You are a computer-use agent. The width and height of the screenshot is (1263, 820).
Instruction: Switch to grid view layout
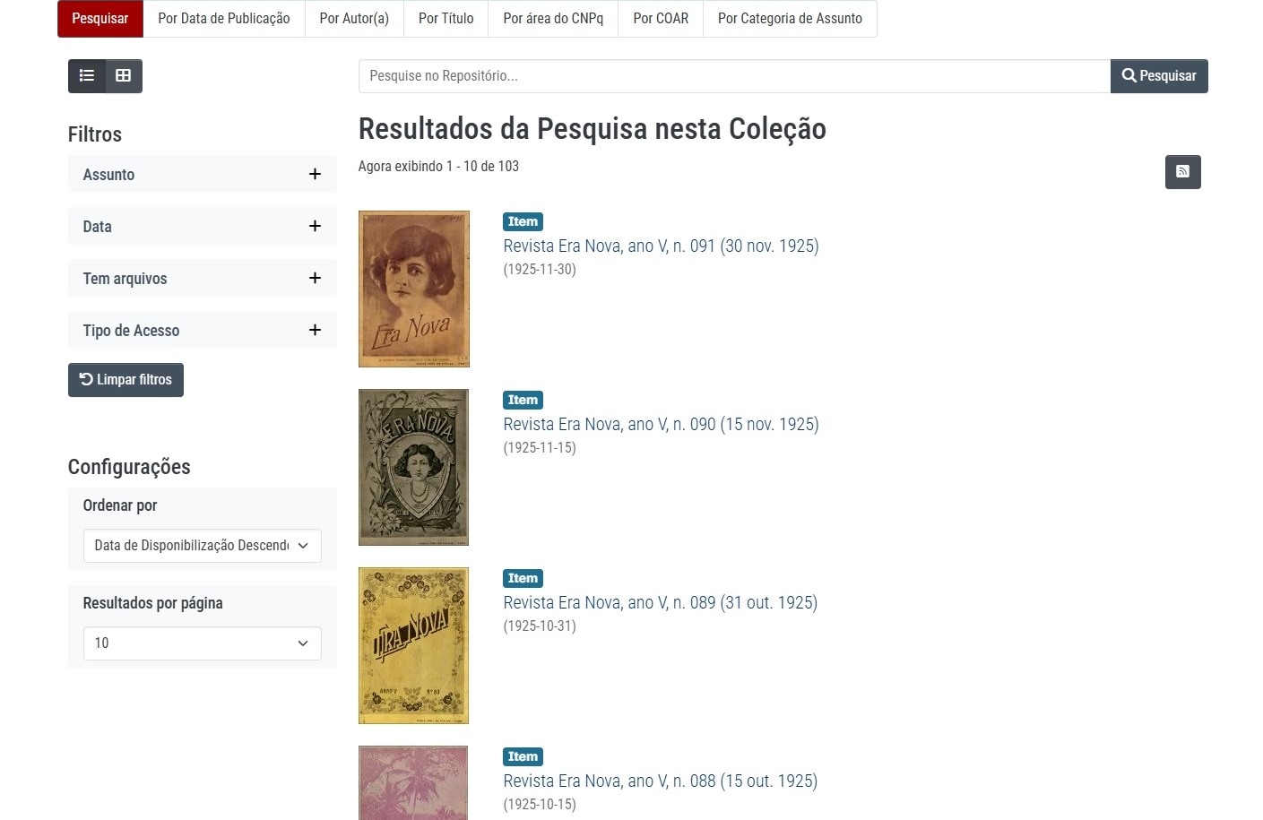[x=124, y=76]
